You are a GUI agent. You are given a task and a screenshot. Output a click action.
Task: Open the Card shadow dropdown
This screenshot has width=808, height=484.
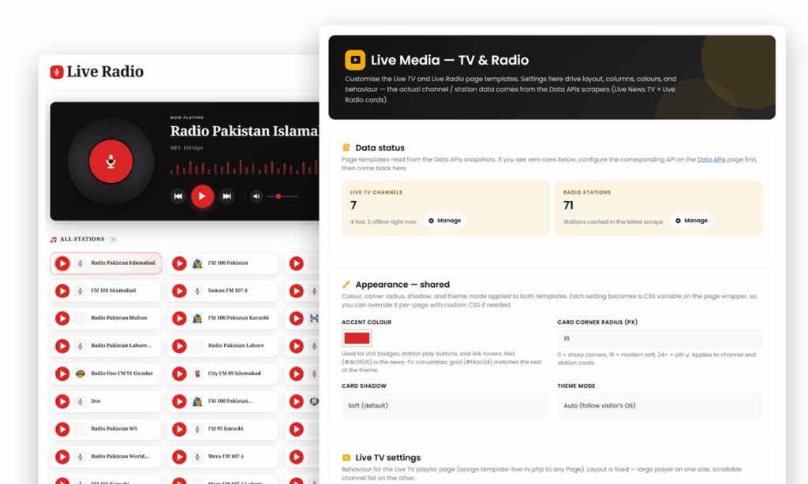pyautogui.click(x=444, y=406)
